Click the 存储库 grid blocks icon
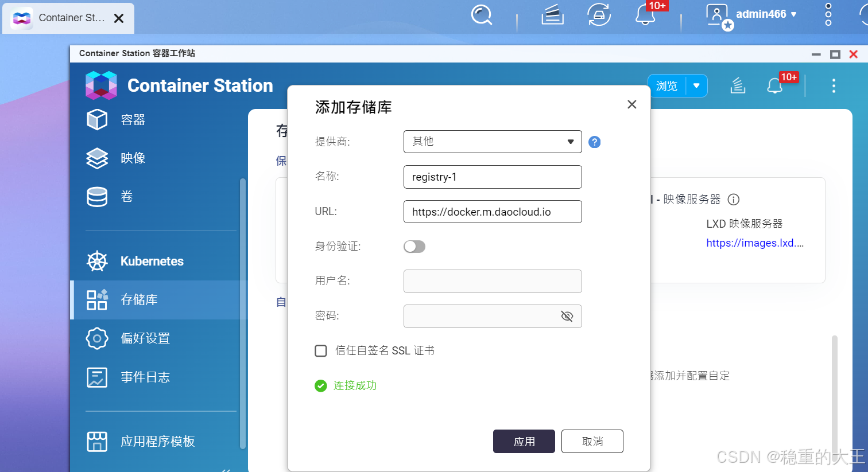The width and height of the screenshot is (868, 472). [97, 299]
